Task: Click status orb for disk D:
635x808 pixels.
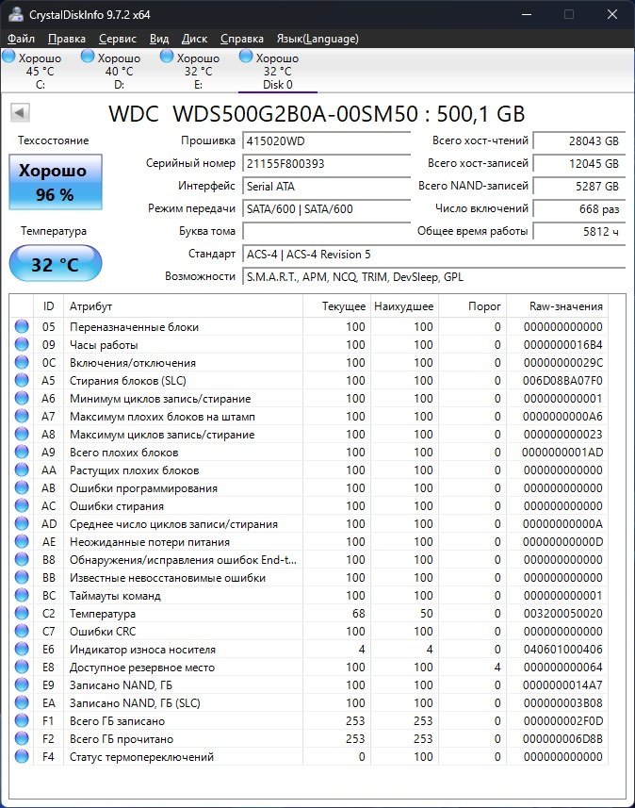Action: [x=89, y=58]
